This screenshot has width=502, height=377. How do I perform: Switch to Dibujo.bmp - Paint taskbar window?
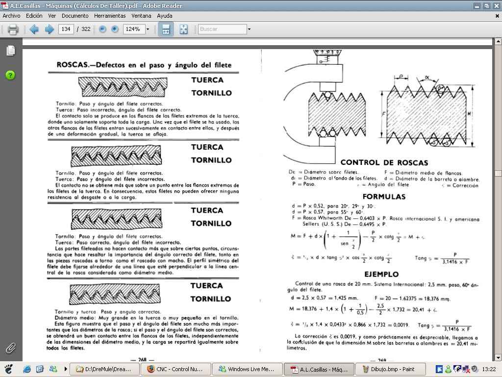tap(391, 369)
